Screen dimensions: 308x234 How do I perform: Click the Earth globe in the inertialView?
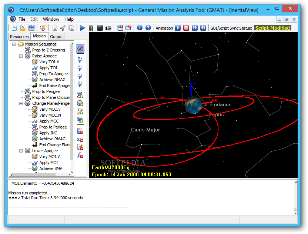(x=193, y=105)
